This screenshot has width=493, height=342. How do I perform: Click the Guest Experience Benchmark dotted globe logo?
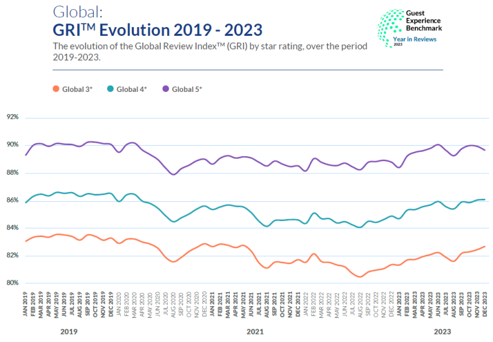coord(393,28)
